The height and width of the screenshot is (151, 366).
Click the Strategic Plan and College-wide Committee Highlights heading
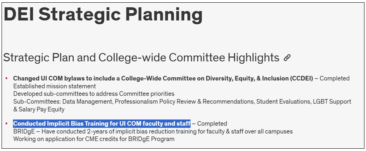(141, 58)
